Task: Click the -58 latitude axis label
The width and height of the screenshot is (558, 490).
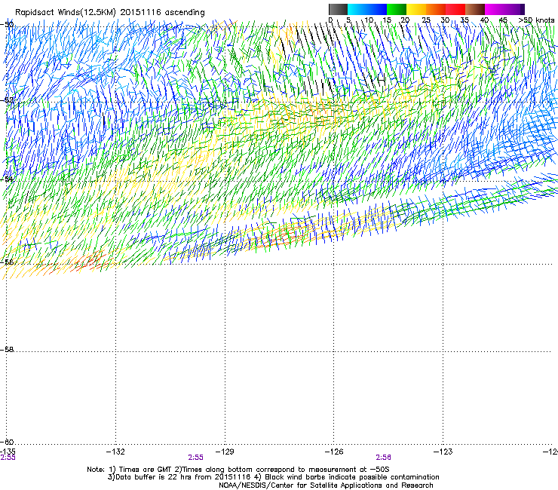Action: pyautogui.click(x=7, y=350)
